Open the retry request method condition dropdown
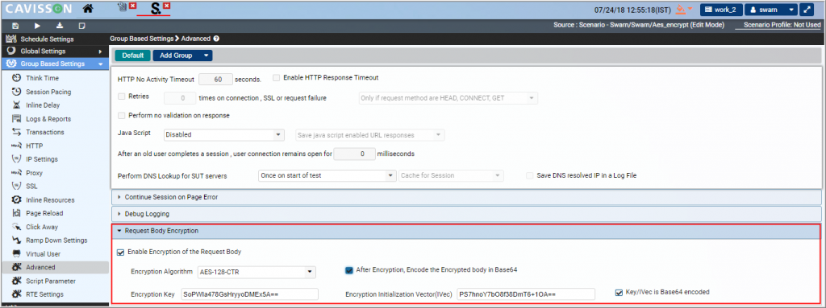Viewport: 826px width, 308px height. click(x=448, y=98)
